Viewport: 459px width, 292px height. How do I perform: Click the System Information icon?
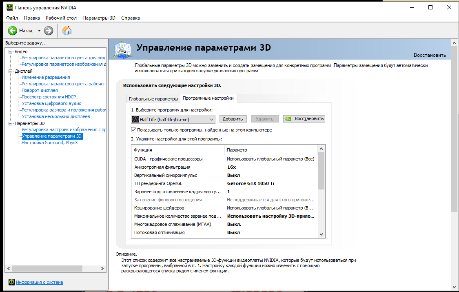(12, 282)
